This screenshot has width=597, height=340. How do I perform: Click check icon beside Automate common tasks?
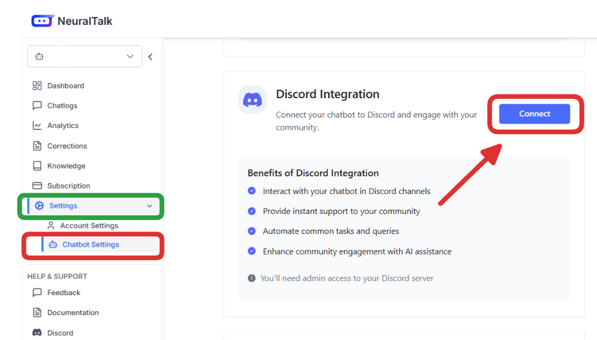tap(251, 230)
